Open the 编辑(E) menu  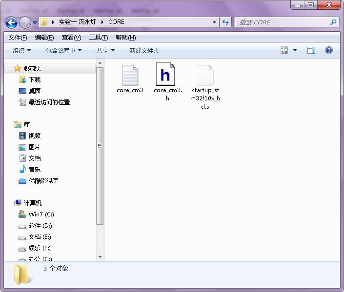coord(44,38)
